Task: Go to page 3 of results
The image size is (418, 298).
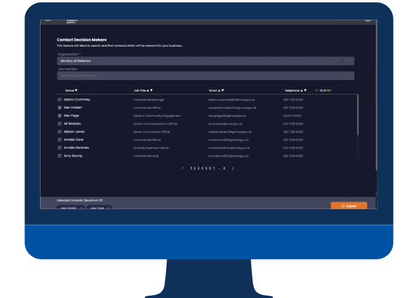Action: point(198,168)
